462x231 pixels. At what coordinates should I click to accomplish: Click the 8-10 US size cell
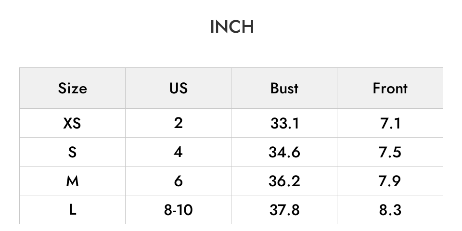coord(178,209)
